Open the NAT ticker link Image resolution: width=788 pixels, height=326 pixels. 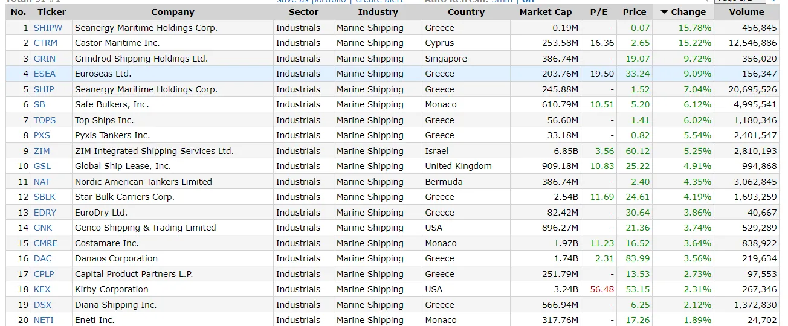[x=42, y=182]
